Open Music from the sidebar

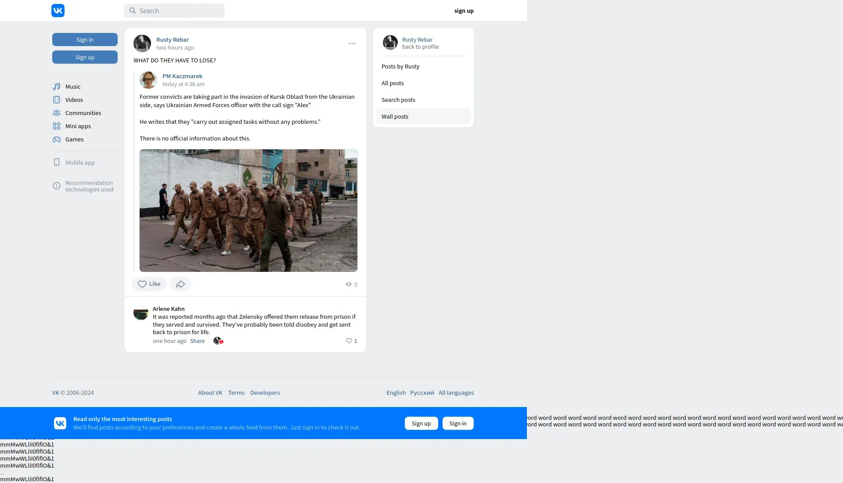click(x=73, y=87)
